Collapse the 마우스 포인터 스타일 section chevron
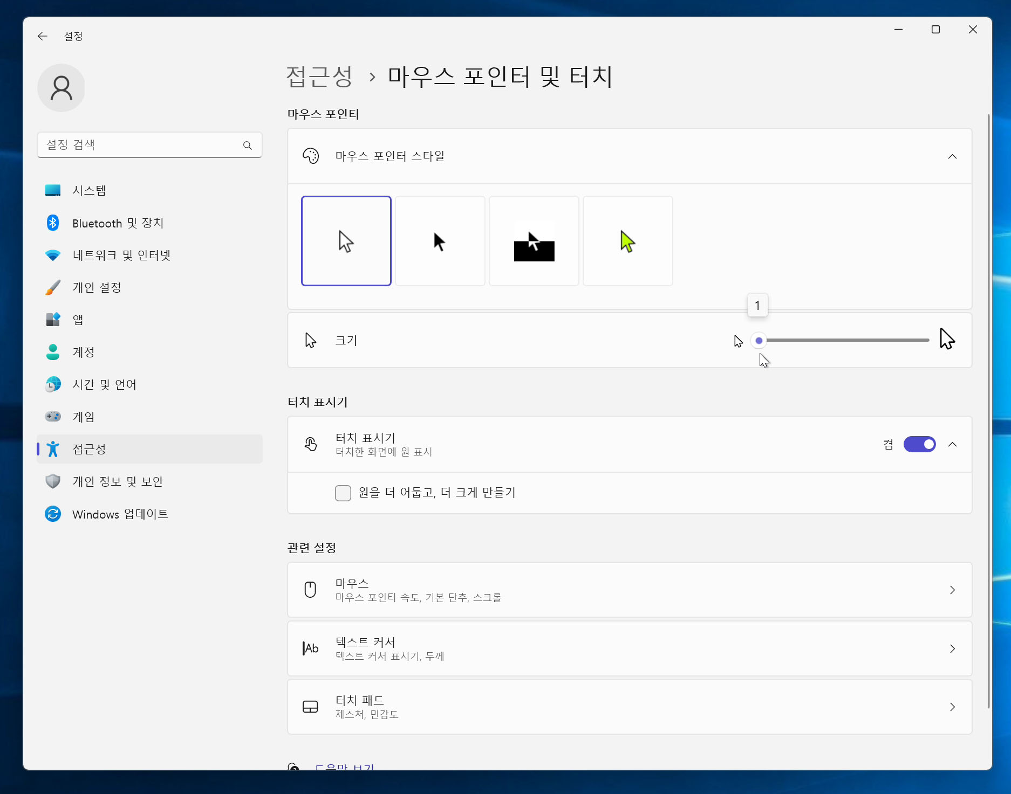The image size is (1011, 794). [952, 156]
